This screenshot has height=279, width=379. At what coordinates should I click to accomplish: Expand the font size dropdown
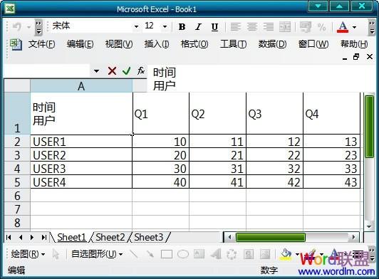[x=165, y=26]
